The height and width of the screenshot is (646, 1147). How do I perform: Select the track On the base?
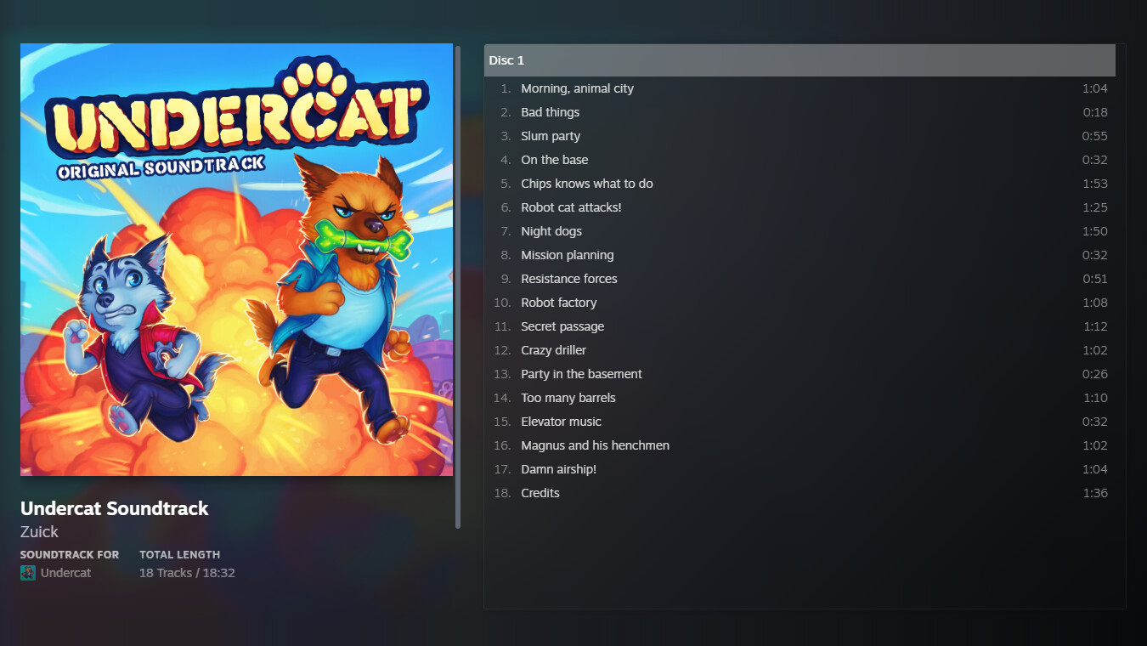554,159
